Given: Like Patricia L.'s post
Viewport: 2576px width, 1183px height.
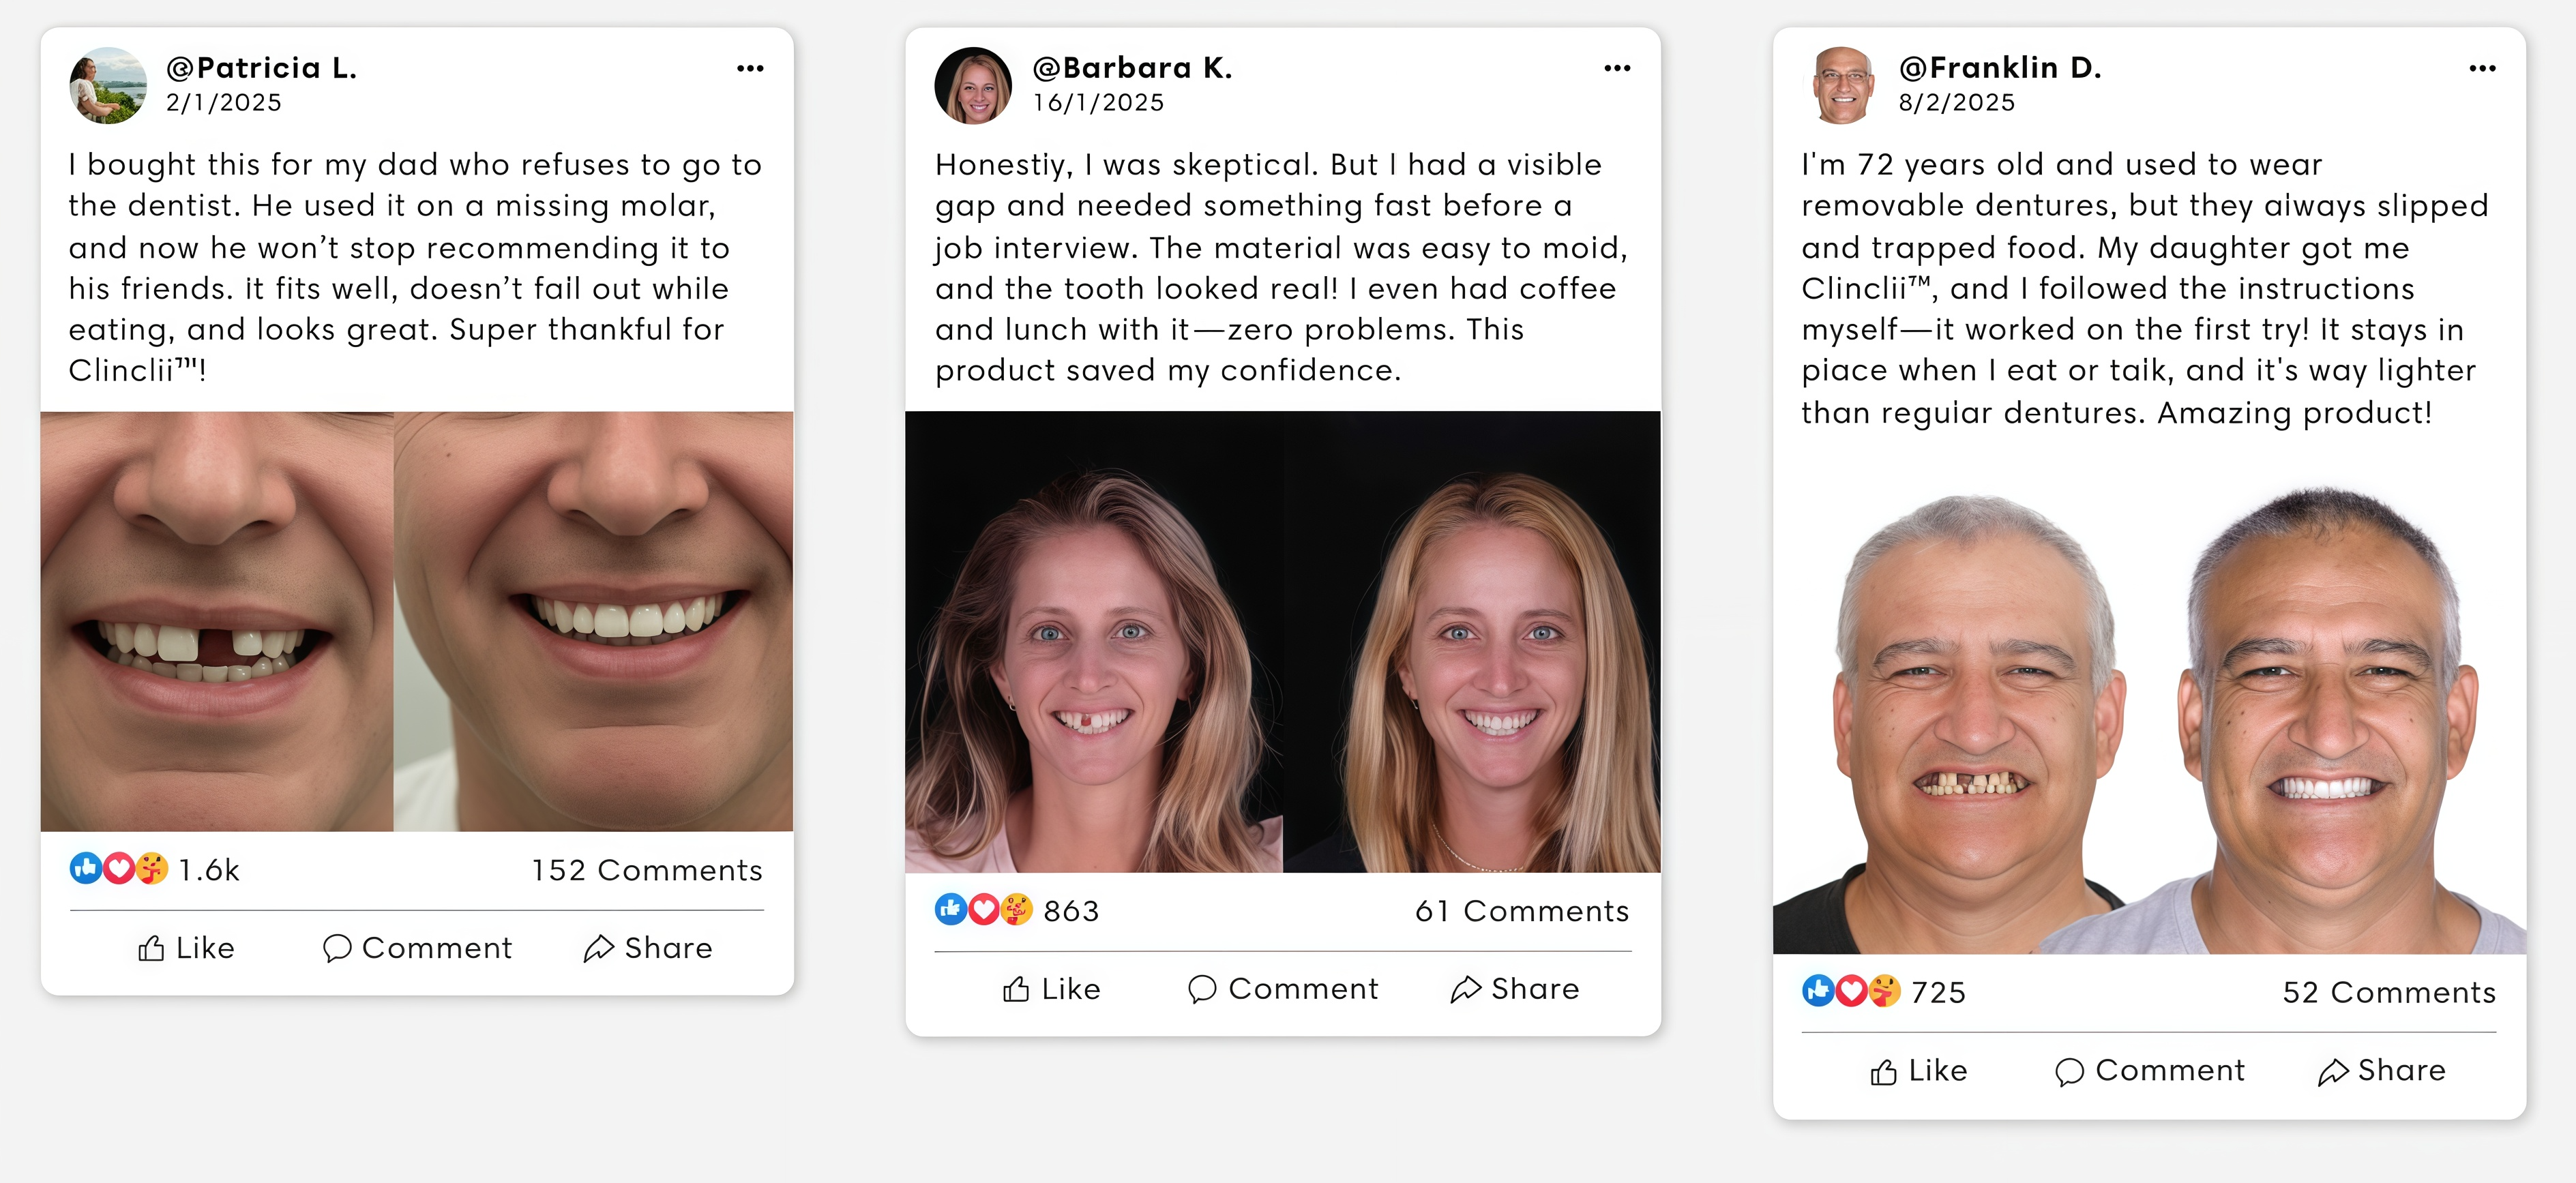Looking at the screenshot, I should coord(186,948).
